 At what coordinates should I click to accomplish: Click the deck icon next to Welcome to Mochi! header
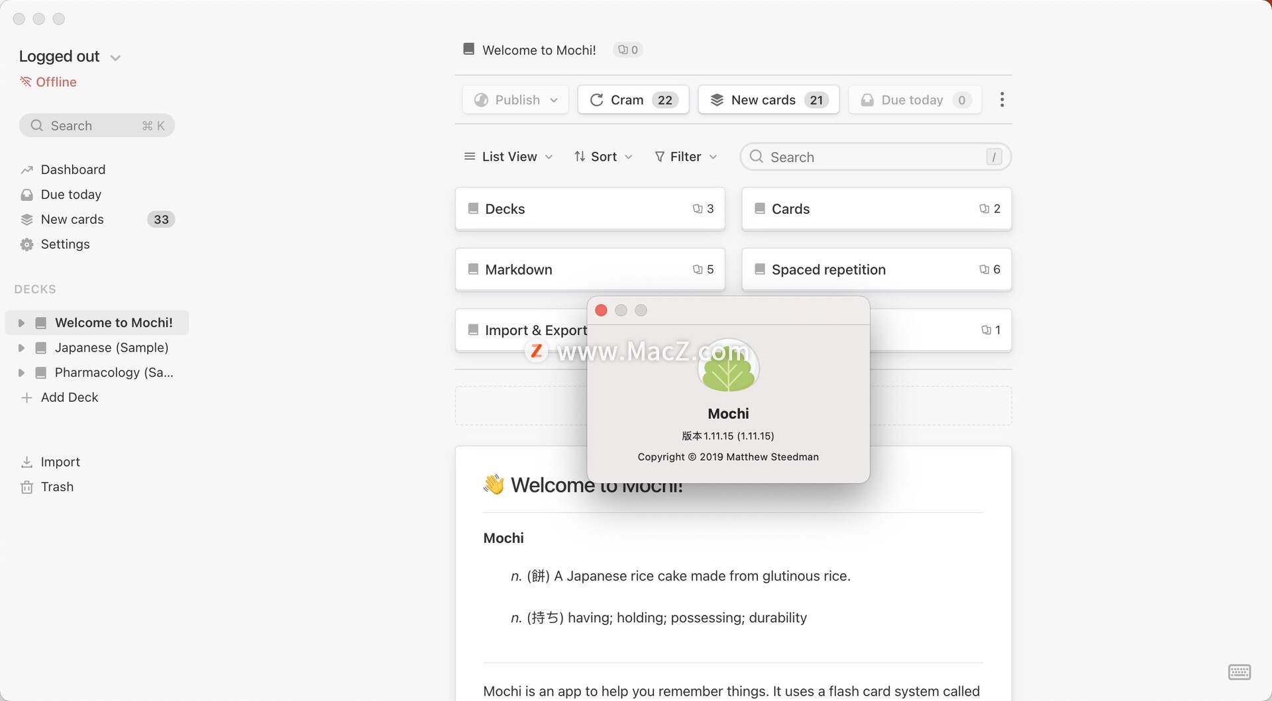point(468,49)
